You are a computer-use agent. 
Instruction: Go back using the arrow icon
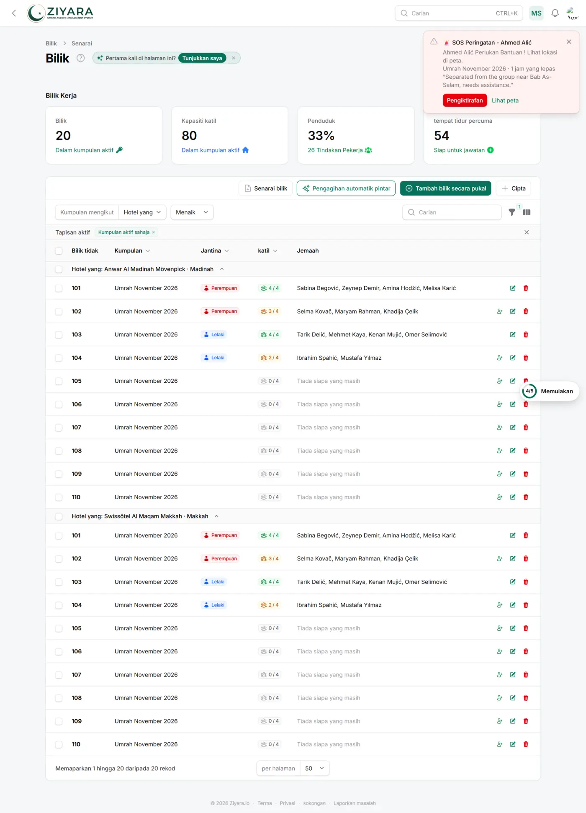click(x=14, y=13)
